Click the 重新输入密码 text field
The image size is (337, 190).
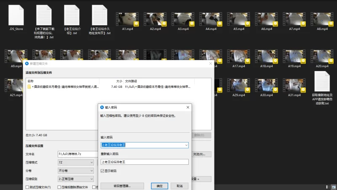coord(144,162)
